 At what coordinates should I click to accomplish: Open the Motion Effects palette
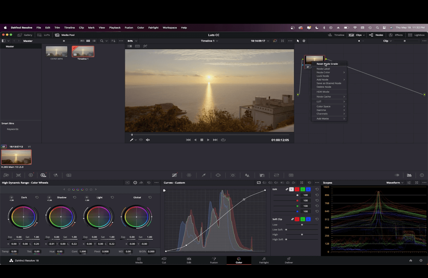point(69,175)
